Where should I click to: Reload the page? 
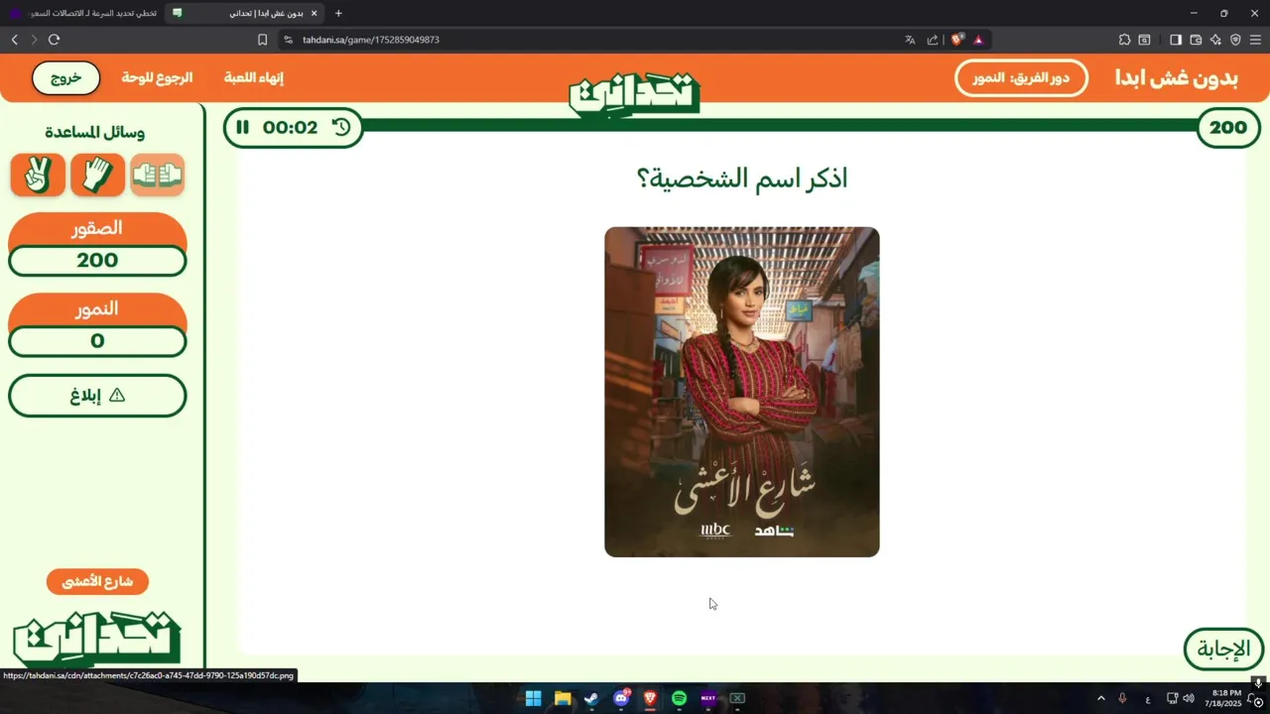click(x=54, y=40)
